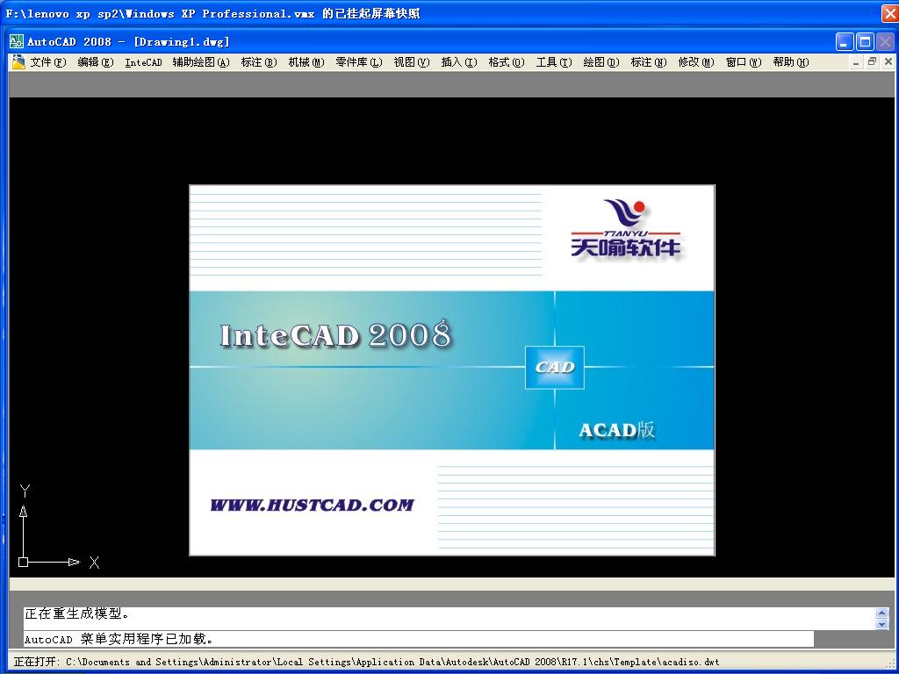Viewport: 899px width, 674px height.
Task: Open the 文件(F) menu
Action: tap(48, 62)
